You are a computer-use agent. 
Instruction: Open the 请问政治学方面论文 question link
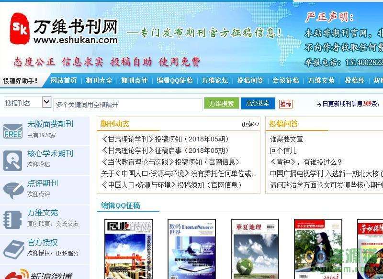coord(326,185)
